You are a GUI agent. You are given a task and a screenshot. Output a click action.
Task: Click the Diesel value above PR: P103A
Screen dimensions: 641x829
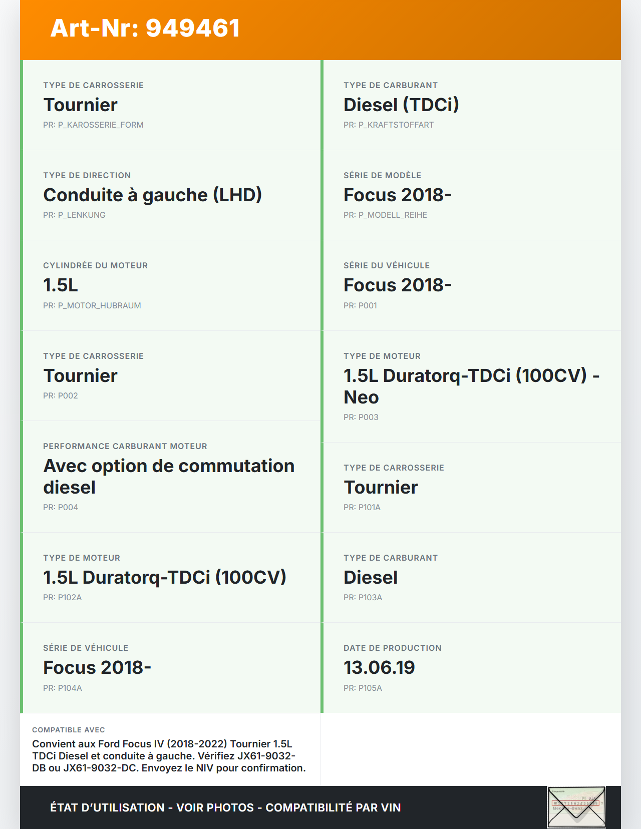370,578
